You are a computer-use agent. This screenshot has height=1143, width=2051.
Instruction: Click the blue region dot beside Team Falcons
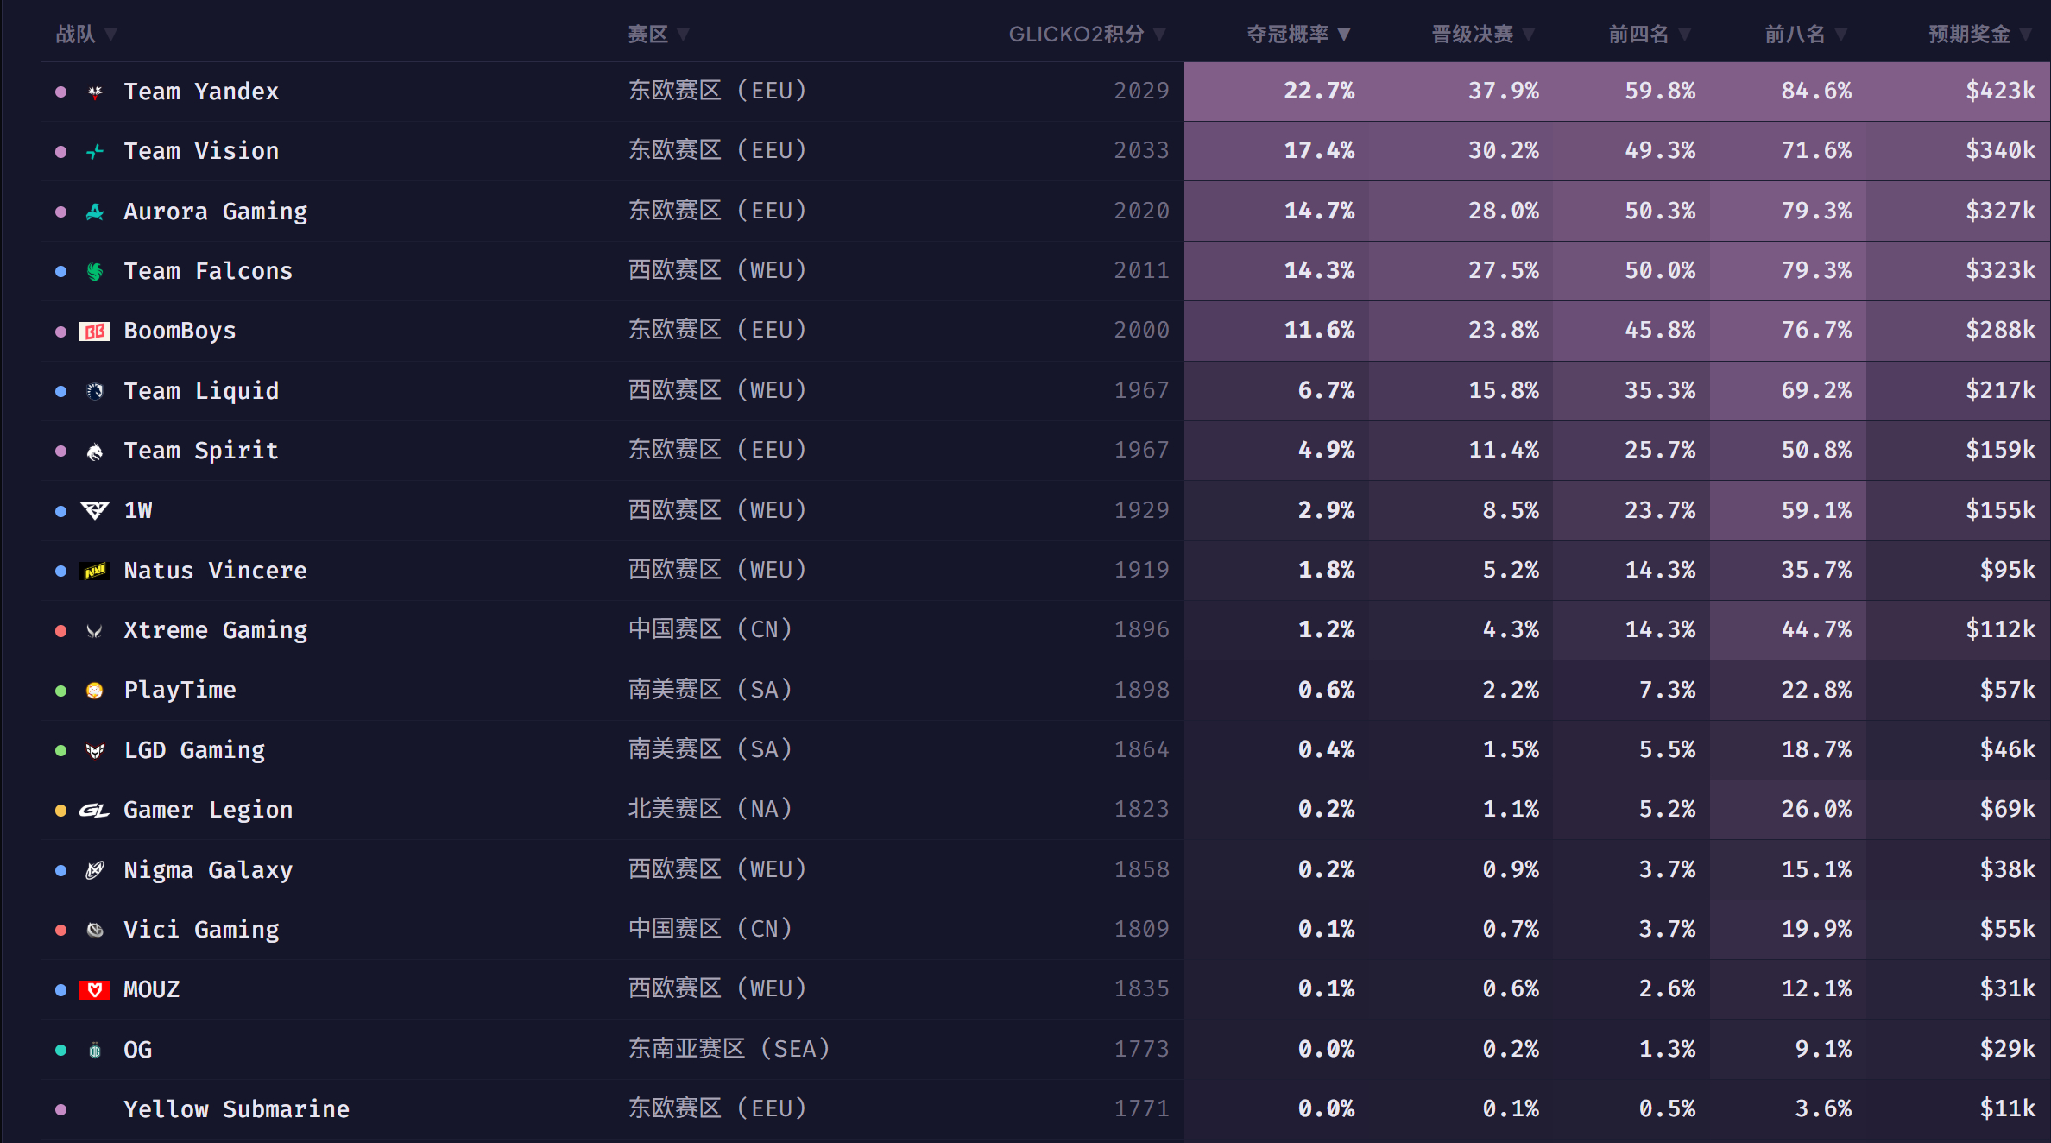(60, 271)
